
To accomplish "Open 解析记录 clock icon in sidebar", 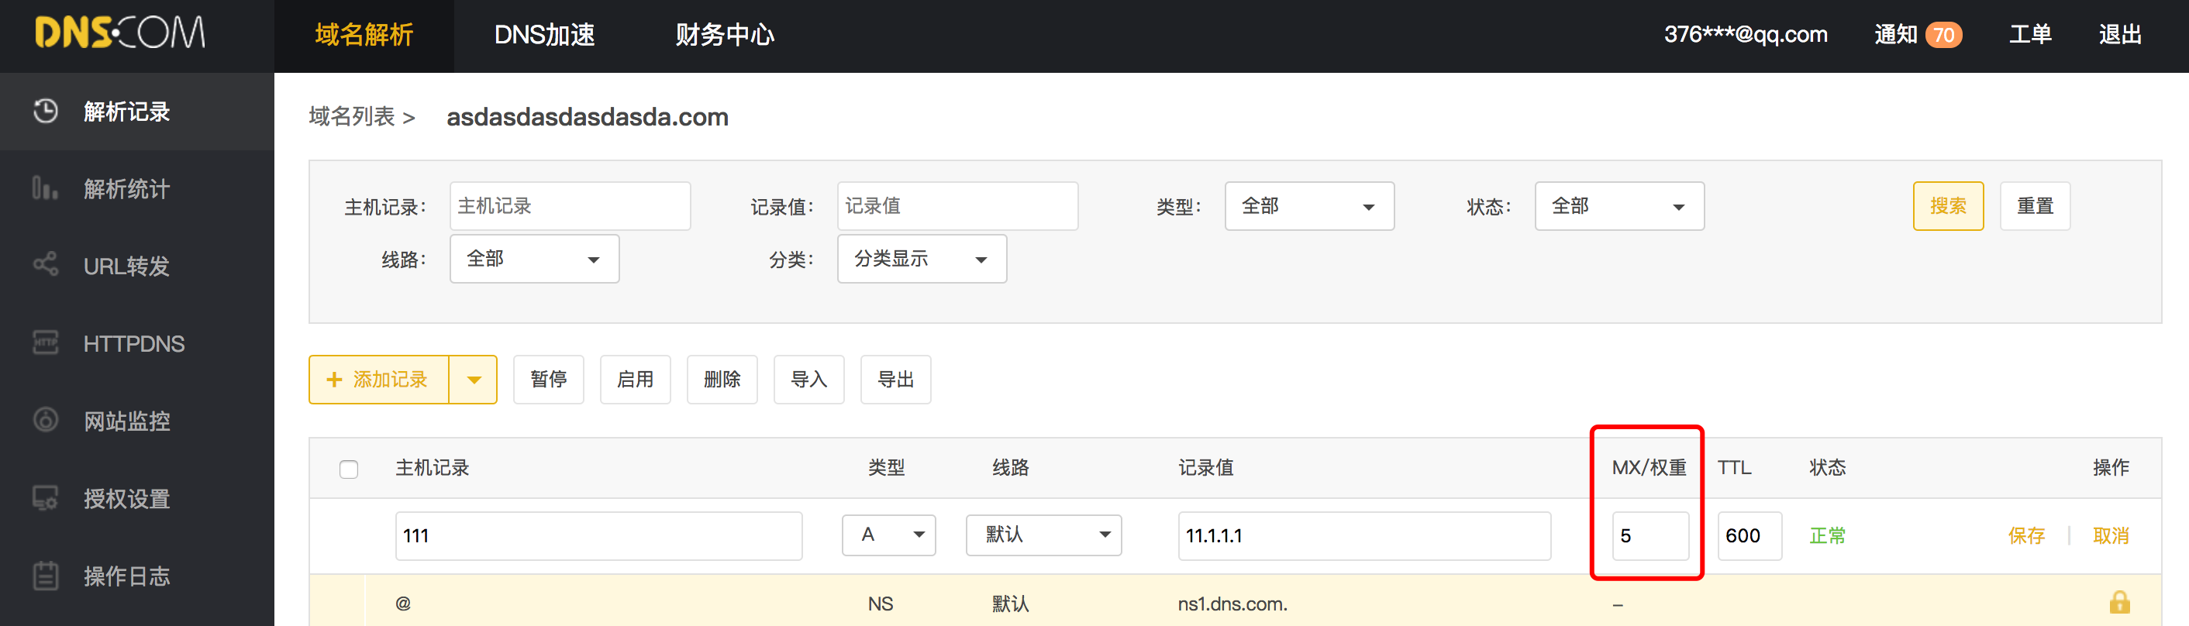I will (x=45, y=112).
